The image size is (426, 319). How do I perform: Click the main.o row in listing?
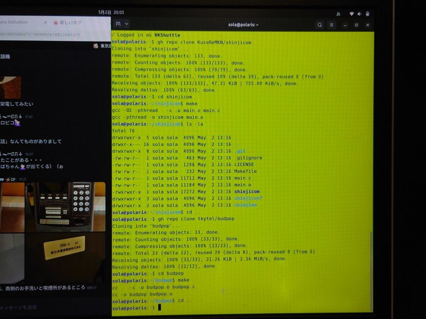(x=181, y=185)
